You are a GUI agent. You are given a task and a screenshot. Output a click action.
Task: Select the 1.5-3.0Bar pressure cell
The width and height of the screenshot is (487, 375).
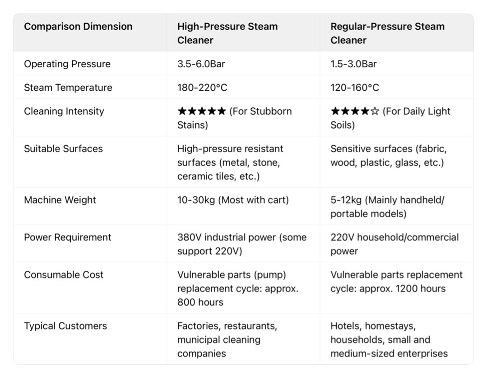tap(353, 64)
